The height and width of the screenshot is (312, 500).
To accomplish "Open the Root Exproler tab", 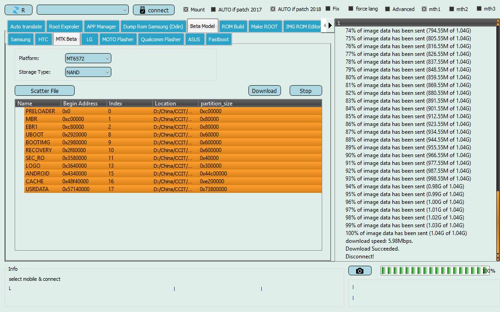I will coord(64,27).
